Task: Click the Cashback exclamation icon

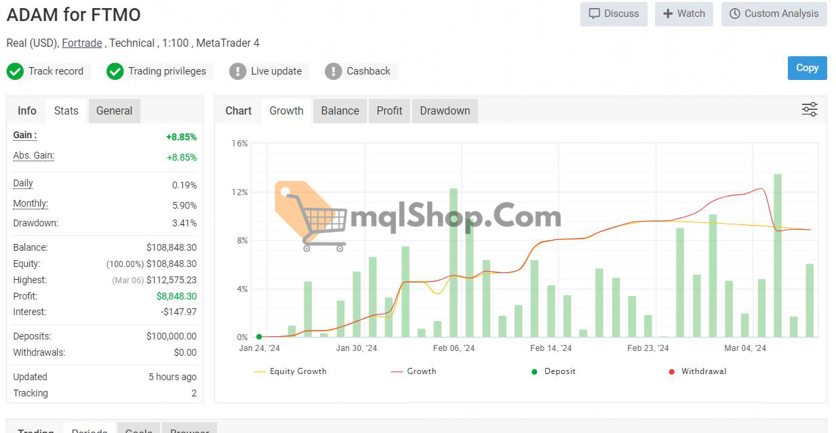Action: point(333,71)
